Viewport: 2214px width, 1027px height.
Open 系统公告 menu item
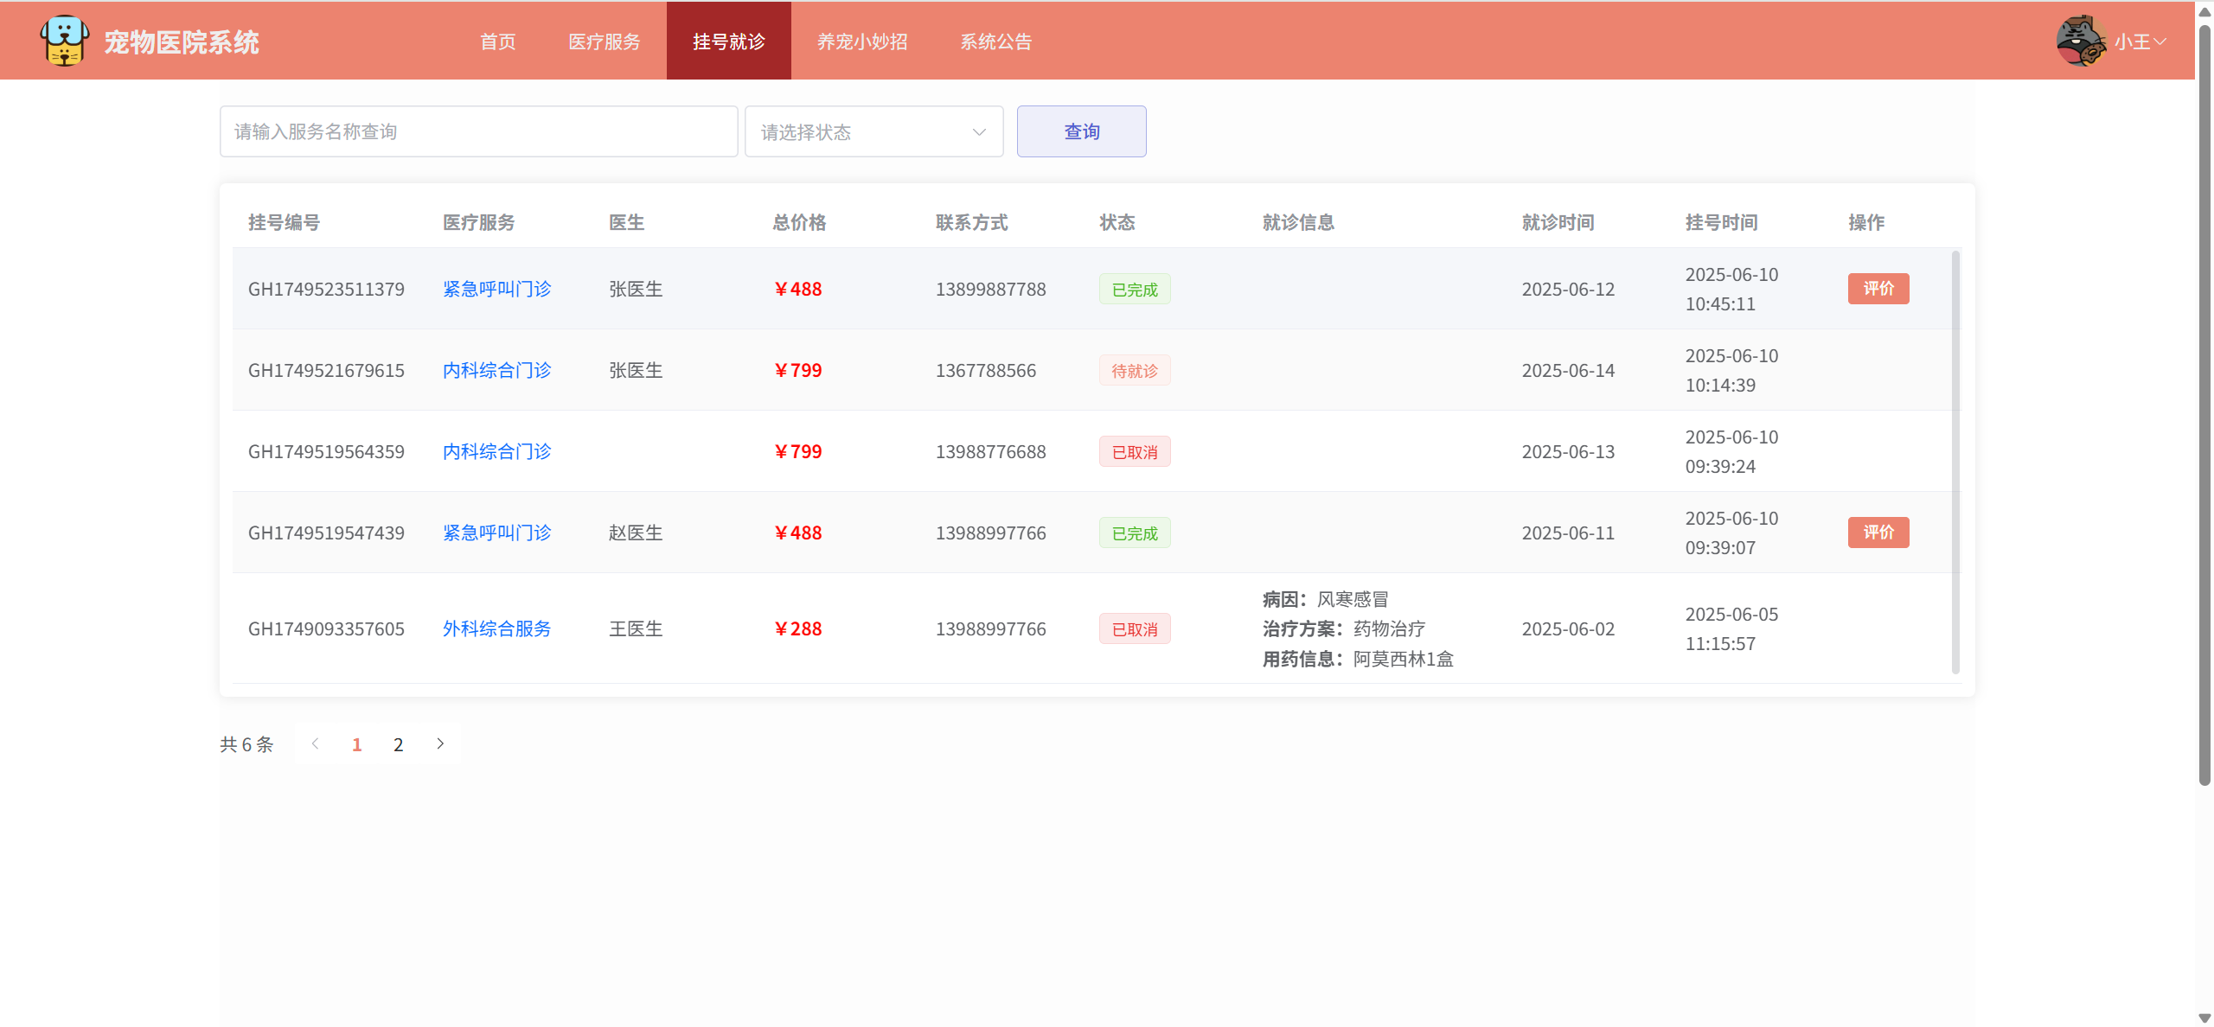point(995,41)
